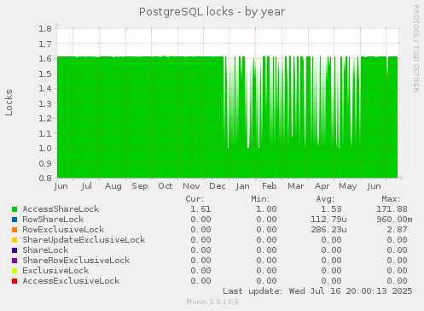This screenshot has width=424, height=311.
Task: Click RowExclusiveLock max value 2.87
Action: (397, 230)
